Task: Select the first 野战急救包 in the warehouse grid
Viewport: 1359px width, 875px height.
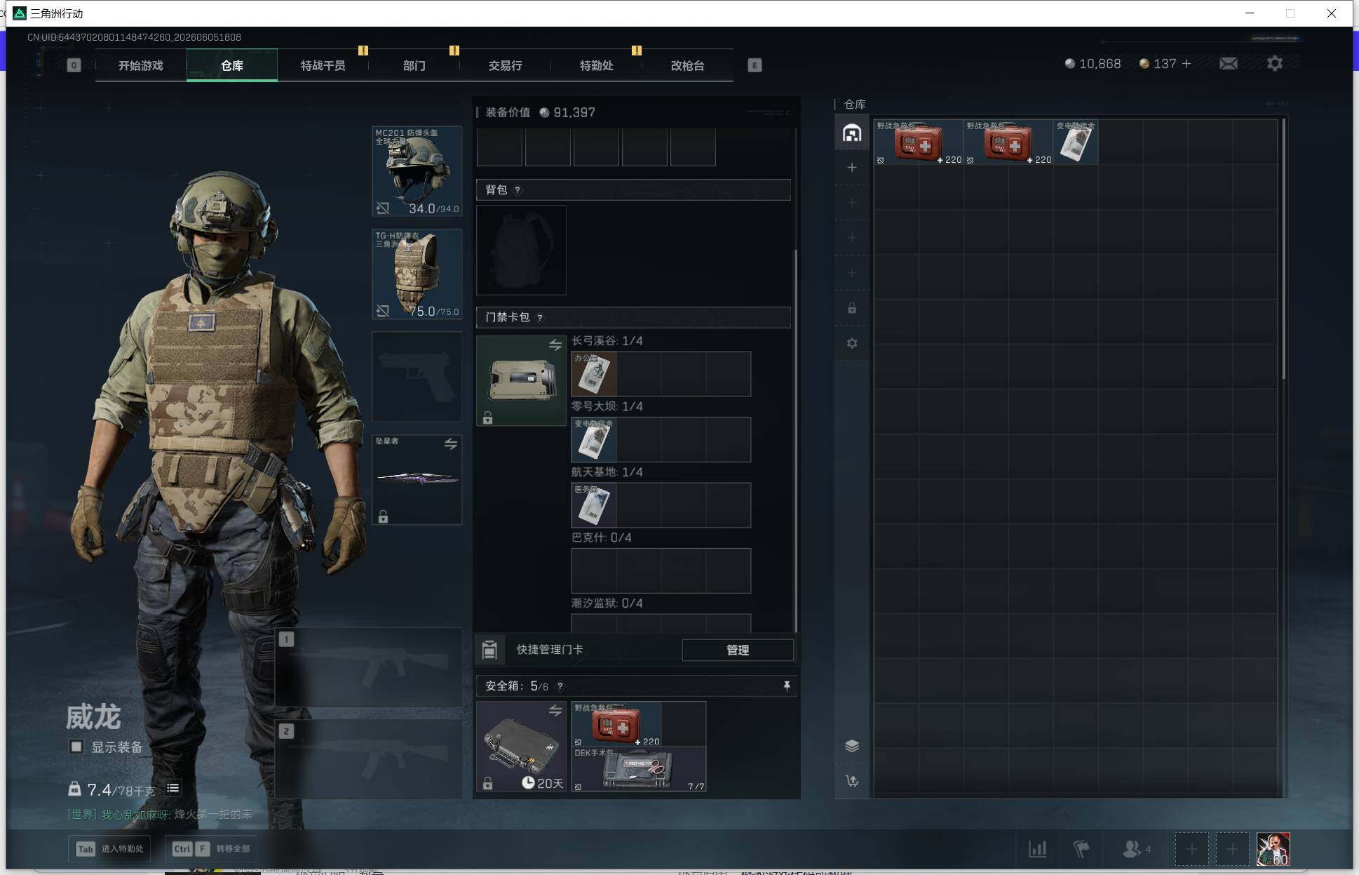Action: pos(918,142)
